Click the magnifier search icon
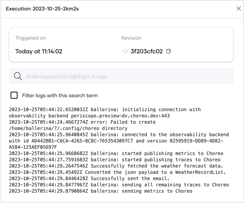 [18, 76]
